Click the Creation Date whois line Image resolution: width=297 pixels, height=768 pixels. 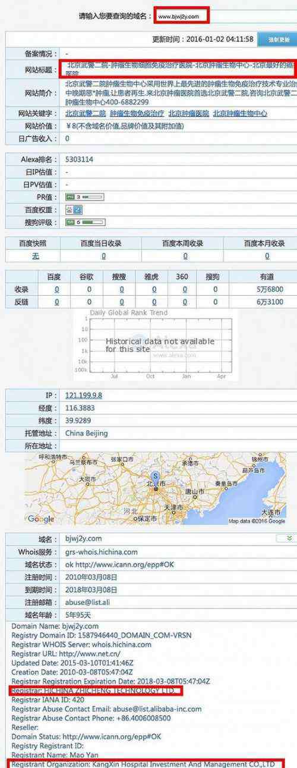(x=73, y=672)
